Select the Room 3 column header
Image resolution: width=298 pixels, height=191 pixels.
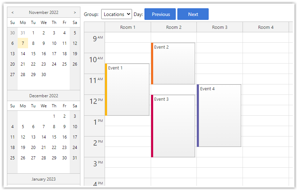point(220,27)
